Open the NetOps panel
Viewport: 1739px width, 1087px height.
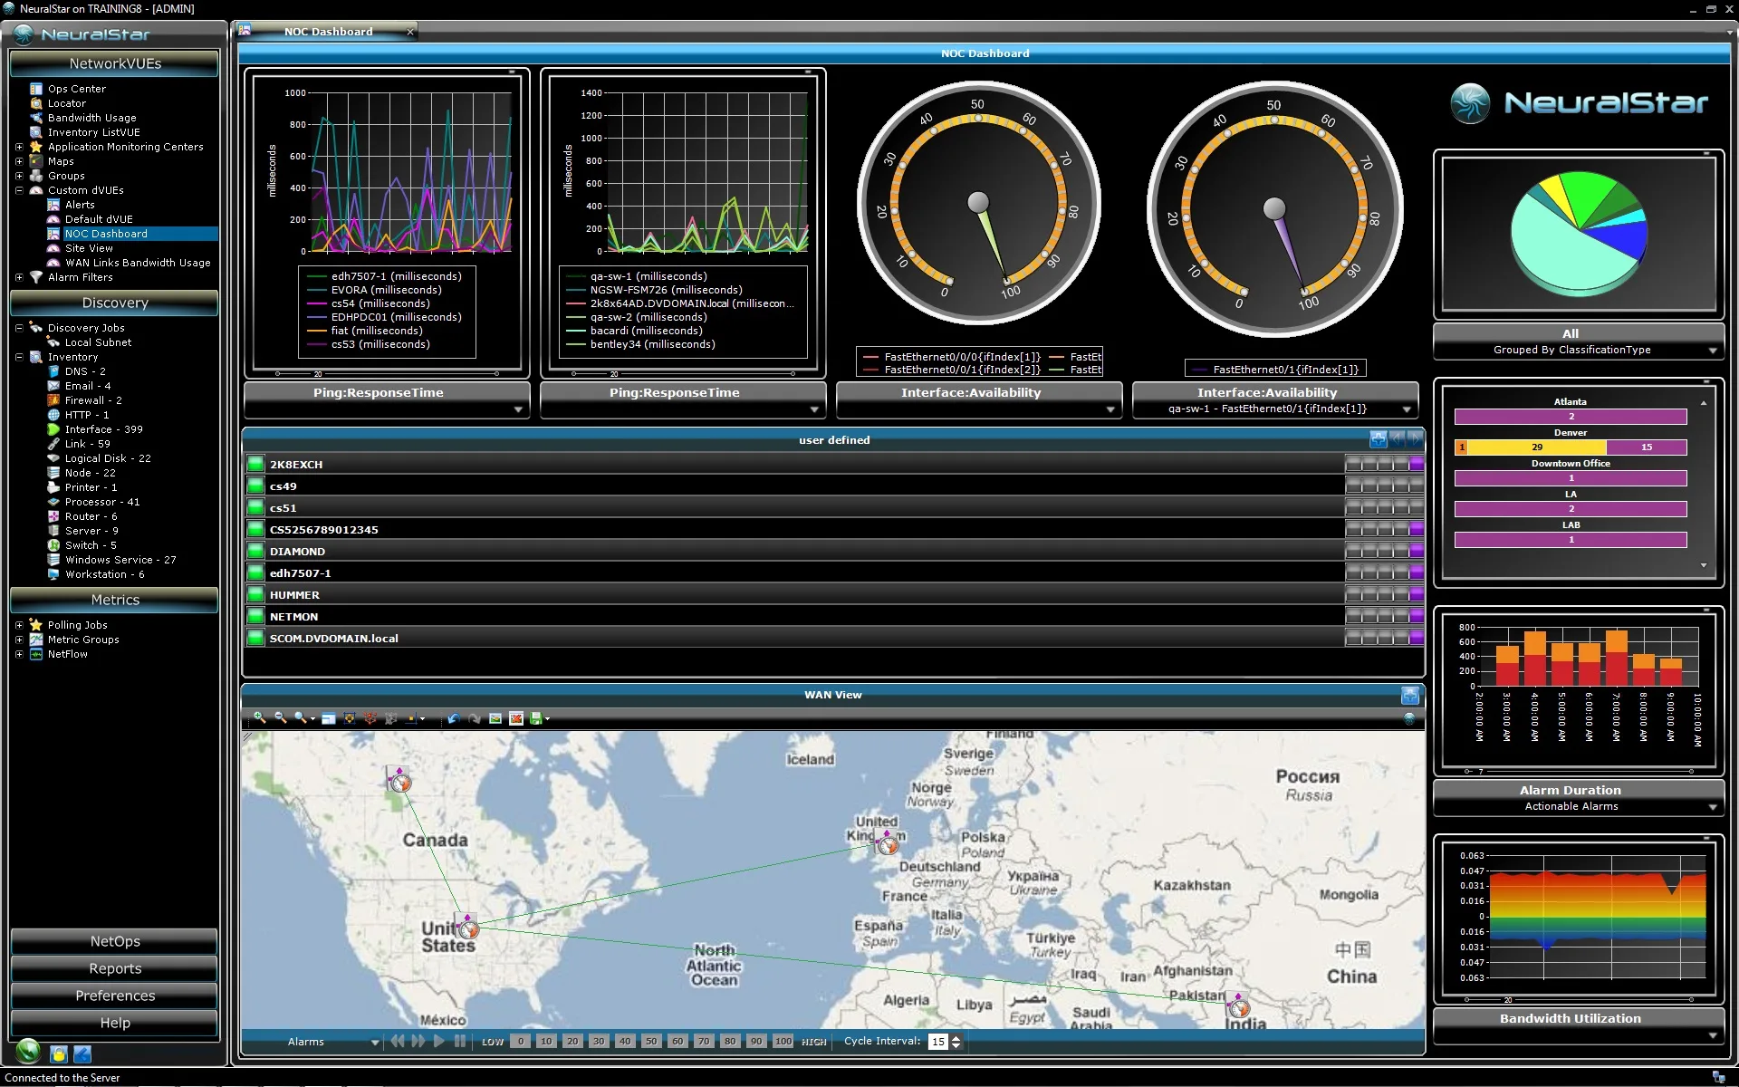pos(114,941)
